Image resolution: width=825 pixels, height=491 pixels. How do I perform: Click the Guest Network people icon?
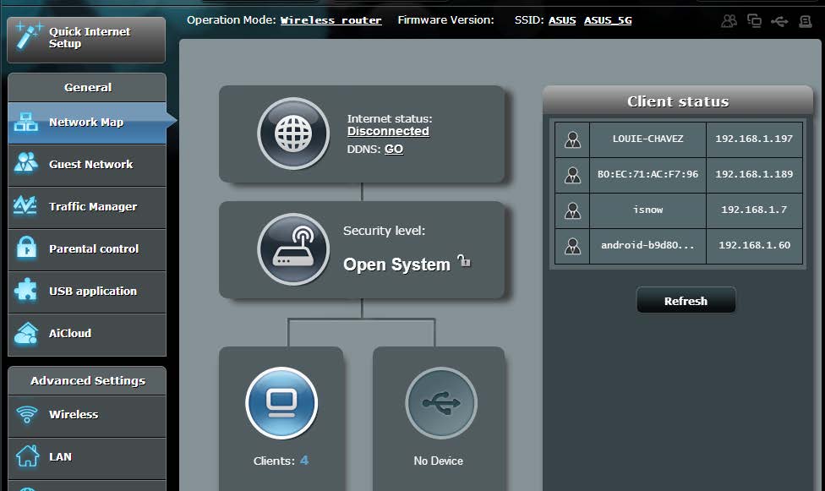tap(25, 163)
